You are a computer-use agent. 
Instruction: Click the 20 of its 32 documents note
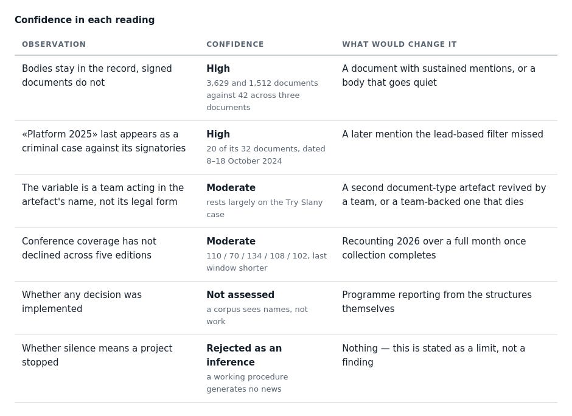click(x=265, y=154)
